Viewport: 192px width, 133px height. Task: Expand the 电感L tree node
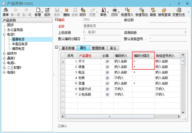tap(4, 63)
